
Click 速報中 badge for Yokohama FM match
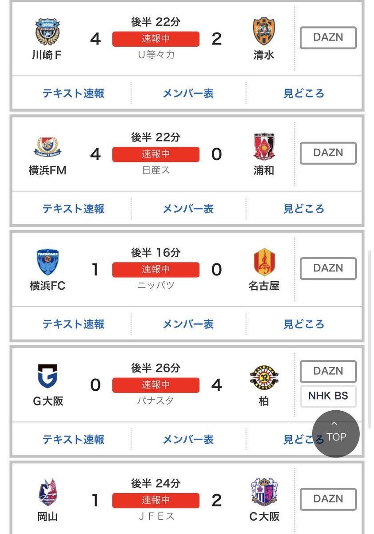click(156, 154)
